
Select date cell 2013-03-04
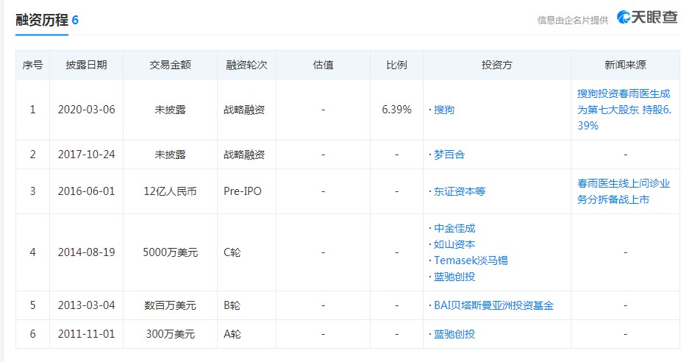[87, 305]
